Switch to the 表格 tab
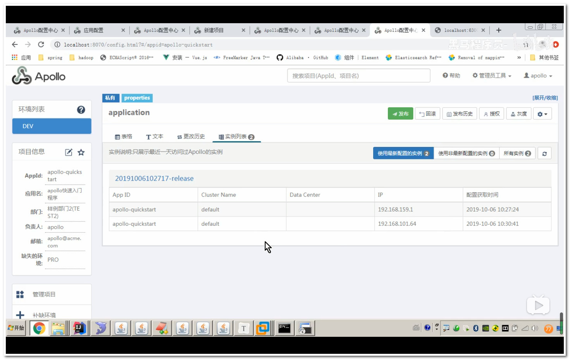This screenshot has height=360, width=570. coord(124,136)
